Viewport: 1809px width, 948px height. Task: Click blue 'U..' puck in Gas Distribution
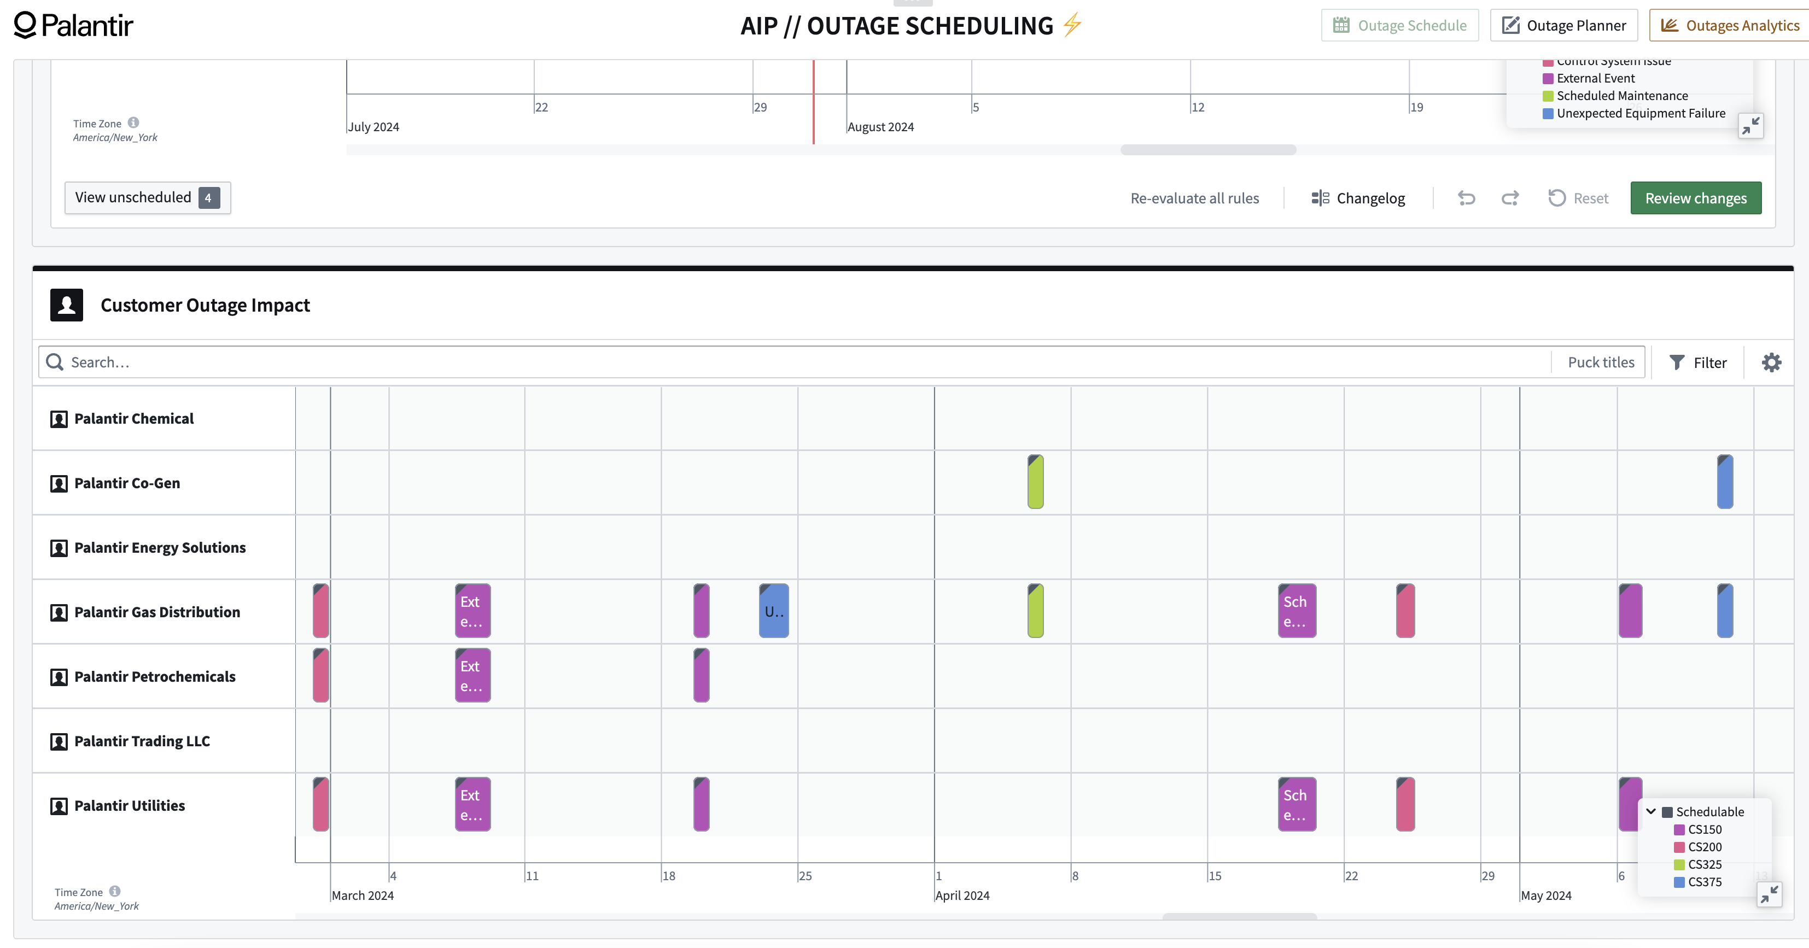774,611
